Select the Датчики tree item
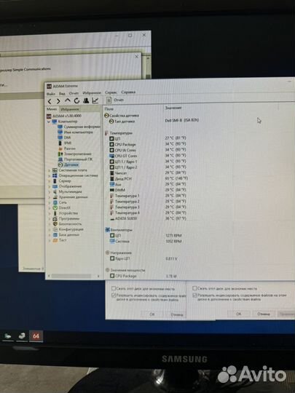Image resolution: width=295 pixels, height=393 pixels. click(x=68, y=165)
